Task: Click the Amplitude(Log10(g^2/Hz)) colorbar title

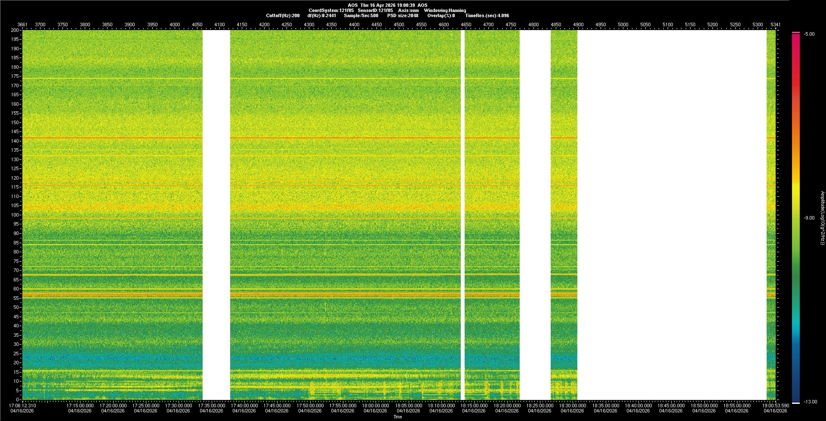Action: [x=822, y=218]
